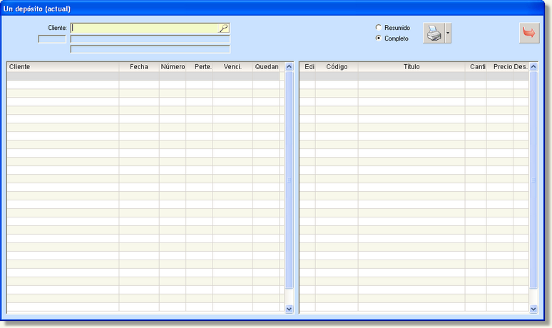This screenshot has height=328, width=552.
Task: Click the Número column header
Action: pyautogui.click(x=173, y=67)
